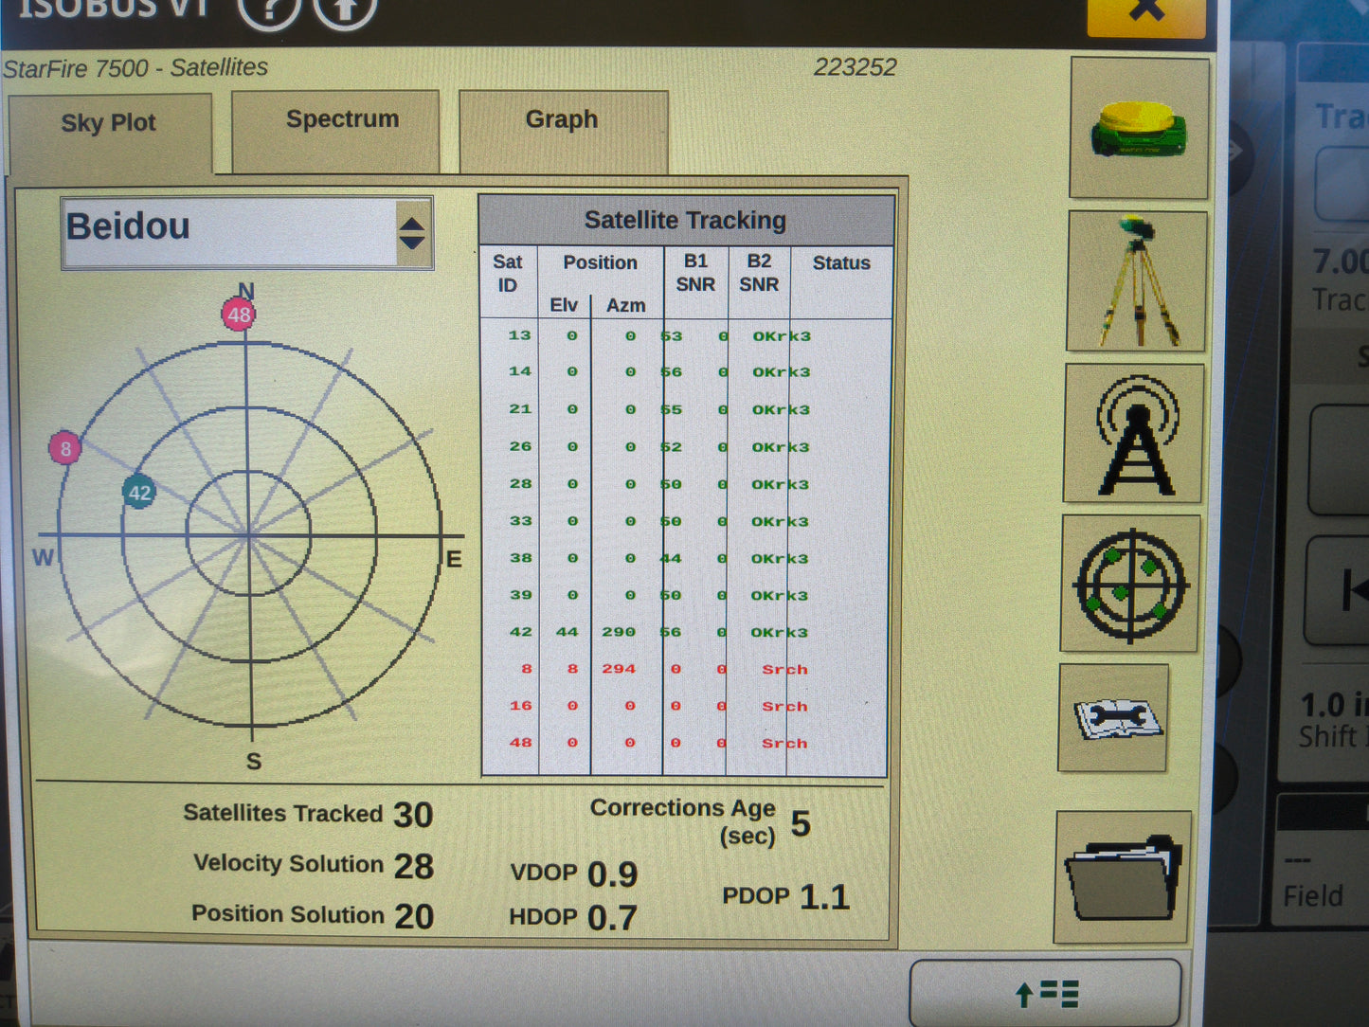Screen dimensions: 1369x1027
Task: Open the tripod survey setup icon
Action: click(1136, 281)
